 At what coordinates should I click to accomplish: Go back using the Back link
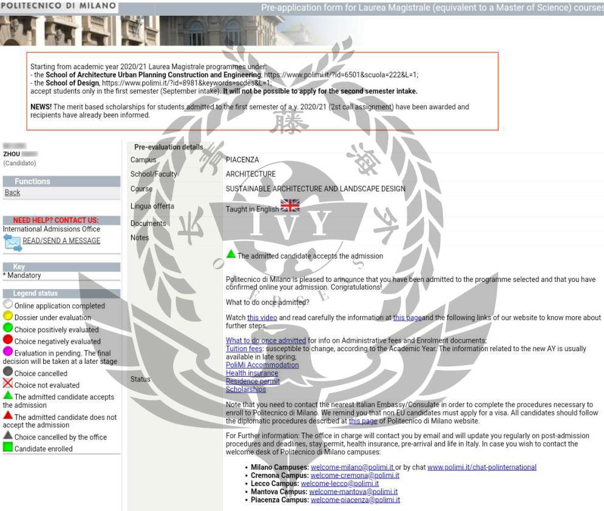(x=12, y=193)
